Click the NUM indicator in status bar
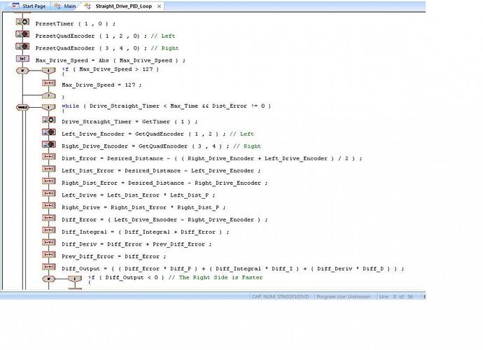Viewport: 483px width, 350px height. coord(269,297)
